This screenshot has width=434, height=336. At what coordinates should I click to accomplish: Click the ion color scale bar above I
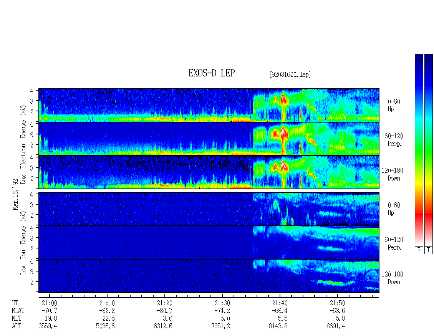(429, 150)
